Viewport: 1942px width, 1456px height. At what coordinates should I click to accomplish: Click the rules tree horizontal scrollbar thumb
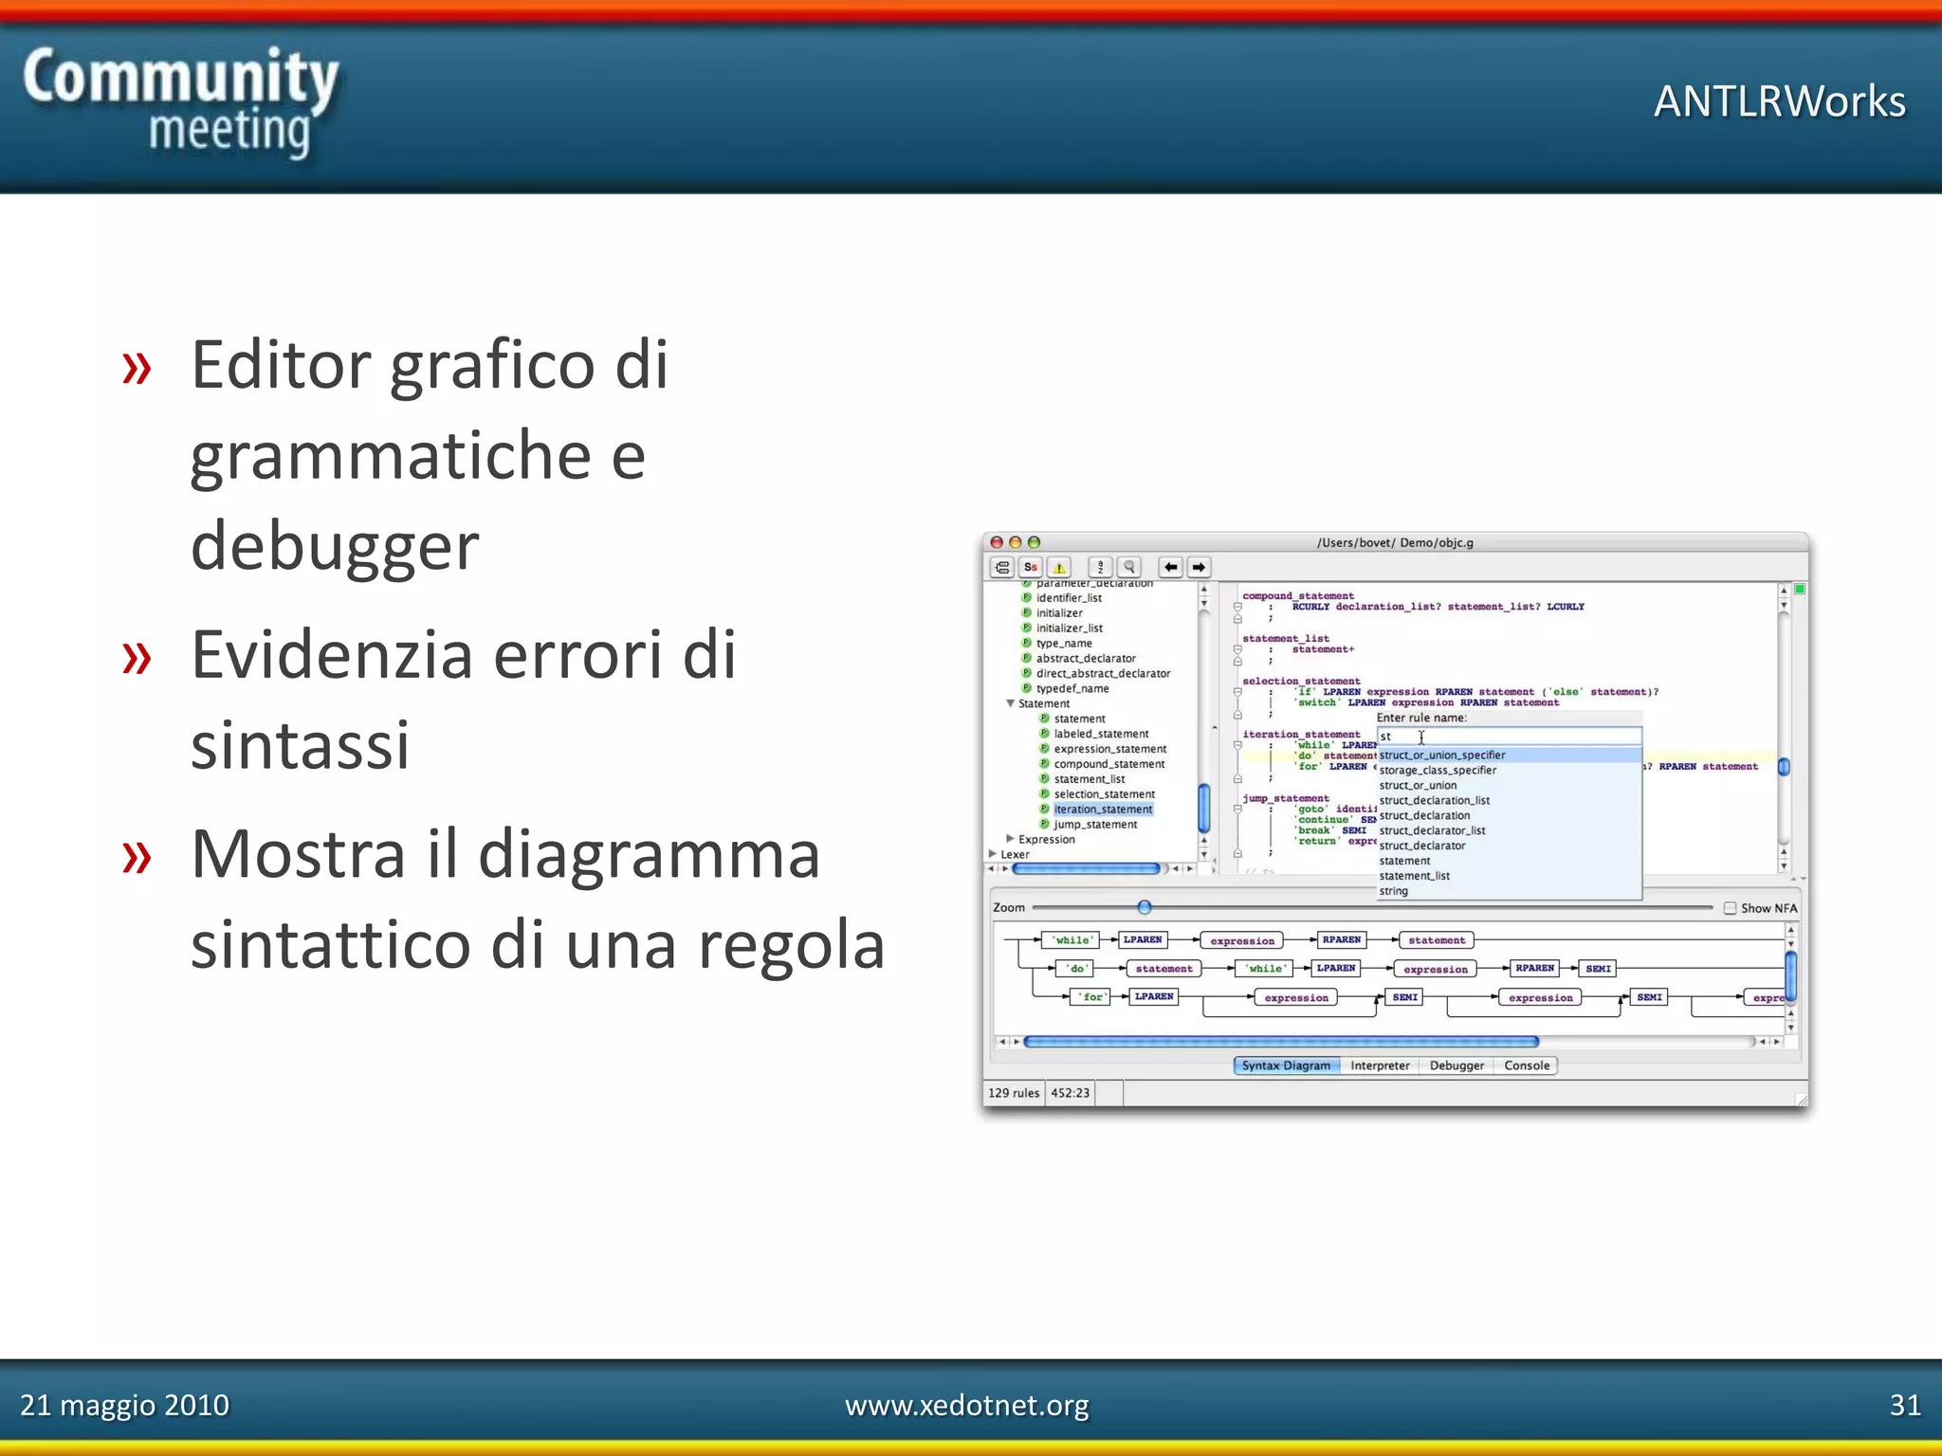(x=1086, y=868)
